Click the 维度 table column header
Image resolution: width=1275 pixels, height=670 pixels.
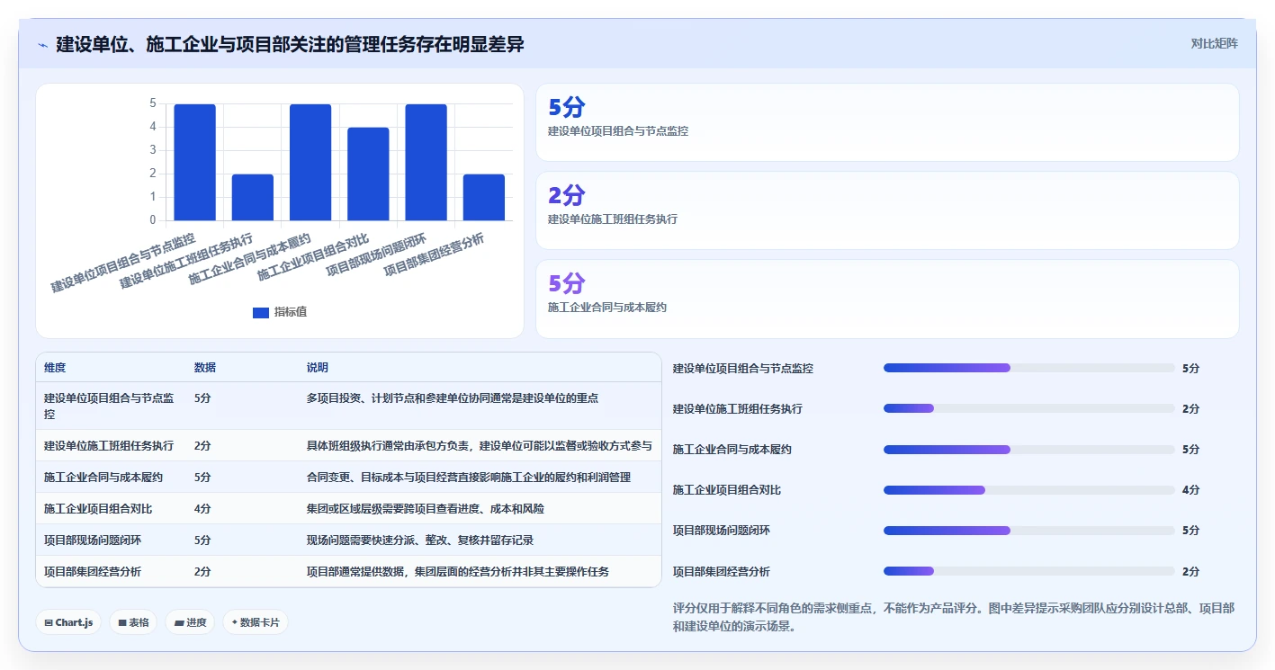(x=55, y=368)
